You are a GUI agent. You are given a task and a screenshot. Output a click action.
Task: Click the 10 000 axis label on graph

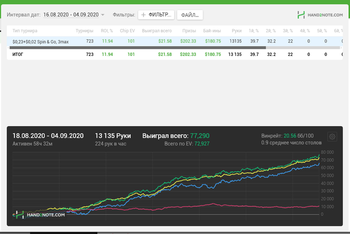[x=327, y=206]
